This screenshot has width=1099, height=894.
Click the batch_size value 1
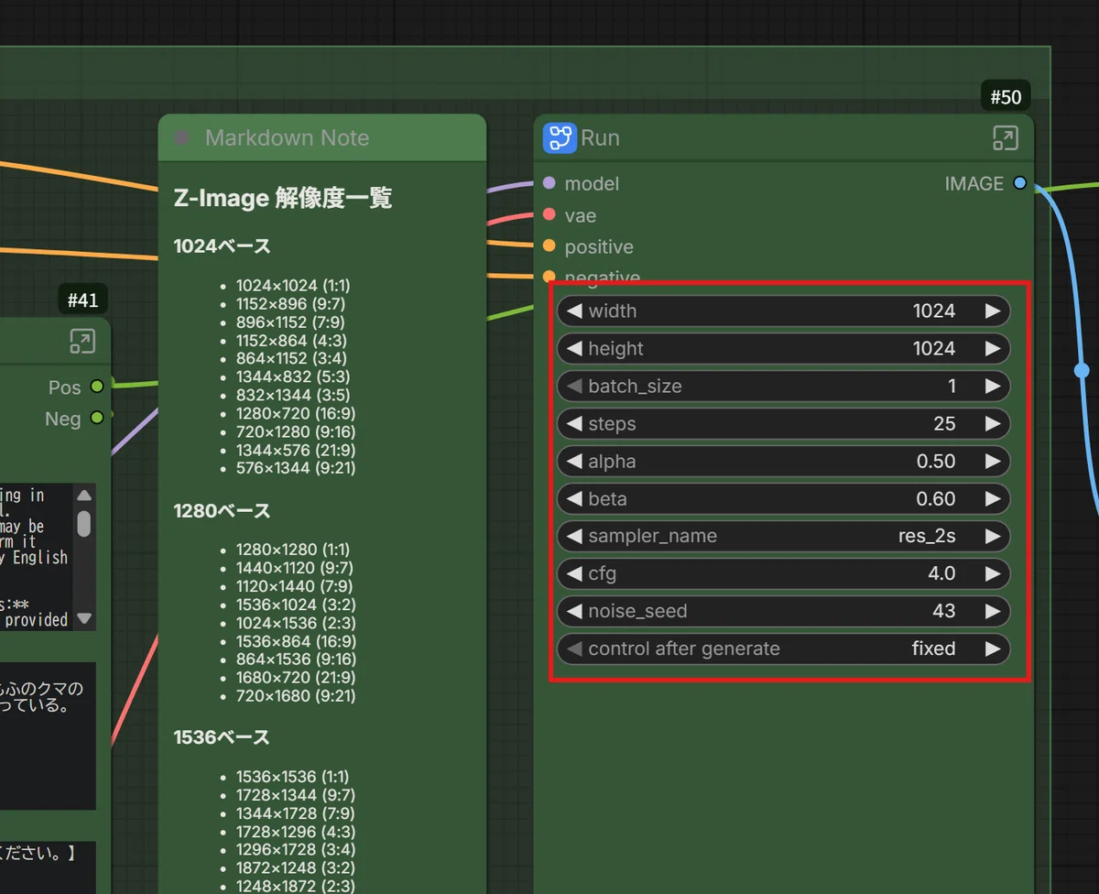[x=952, y=386]
